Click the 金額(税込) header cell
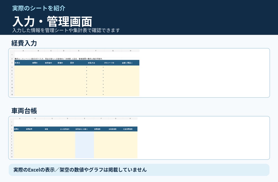 [x=131, y=63]
